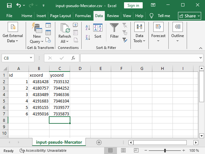Expand the Name Box dropdown arrow
The image size is (205, 154).
pyautogui.click(x=31, y=58)
